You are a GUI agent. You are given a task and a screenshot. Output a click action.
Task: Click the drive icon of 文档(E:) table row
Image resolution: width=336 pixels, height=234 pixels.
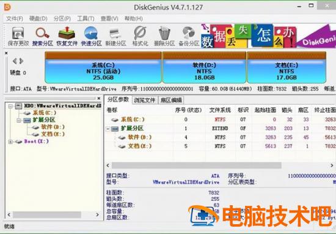[122, 146]
